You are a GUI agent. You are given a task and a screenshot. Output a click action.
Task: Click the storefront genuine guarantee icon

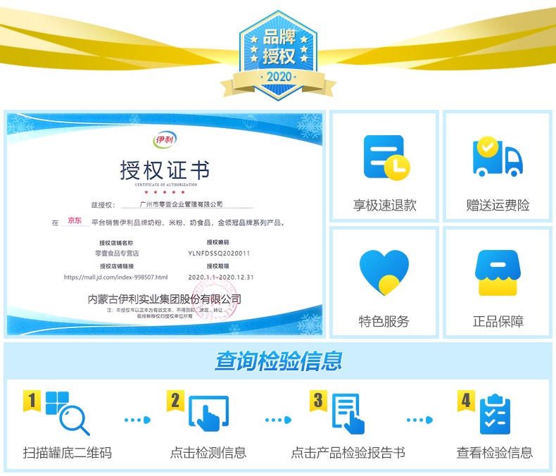click(x=497, y=273)
